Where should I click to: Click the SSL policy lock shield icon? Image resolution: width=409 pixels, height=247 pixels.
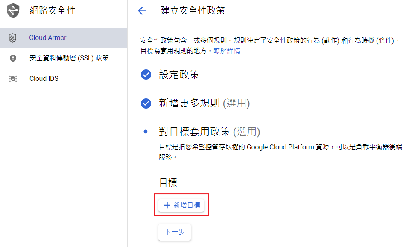pyautogui.click(x=13, y=58)
